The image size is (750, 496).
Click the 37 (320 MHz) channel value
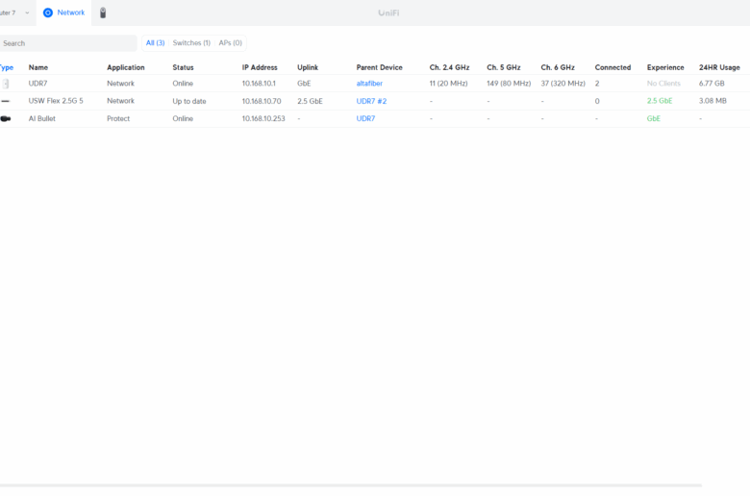[x=562, y=84]
